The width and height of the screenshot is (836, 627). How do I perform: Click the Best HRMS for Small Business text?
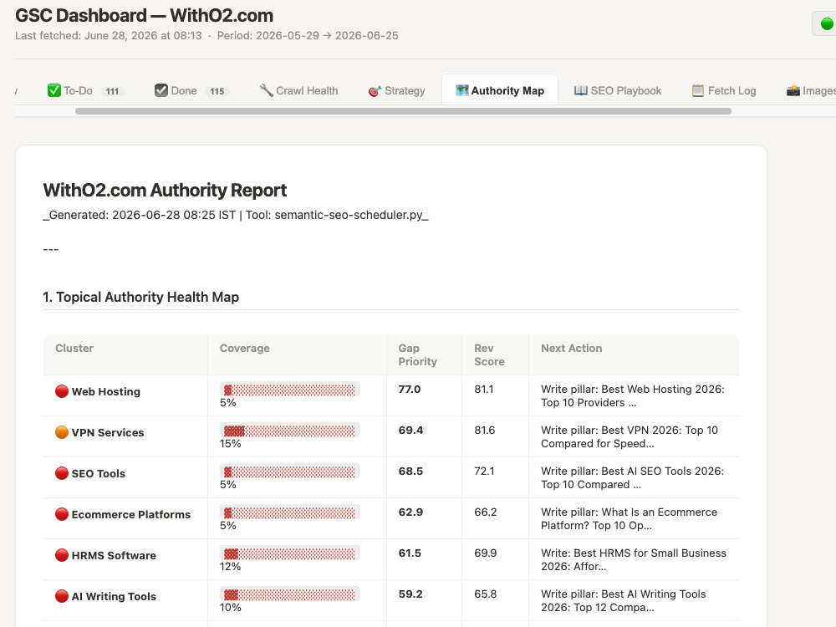634,560
